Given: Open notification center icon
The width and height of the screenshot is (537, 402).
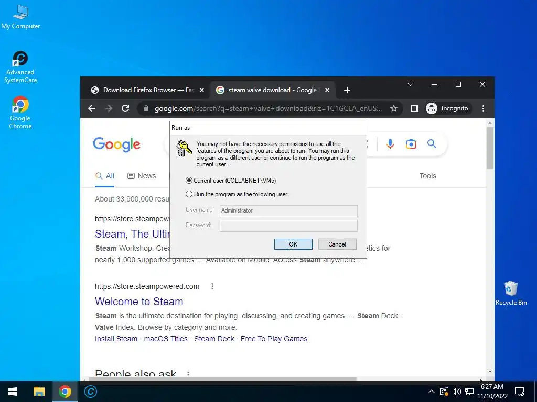Looking at the screenshot, I should click(x=520, y=392).
